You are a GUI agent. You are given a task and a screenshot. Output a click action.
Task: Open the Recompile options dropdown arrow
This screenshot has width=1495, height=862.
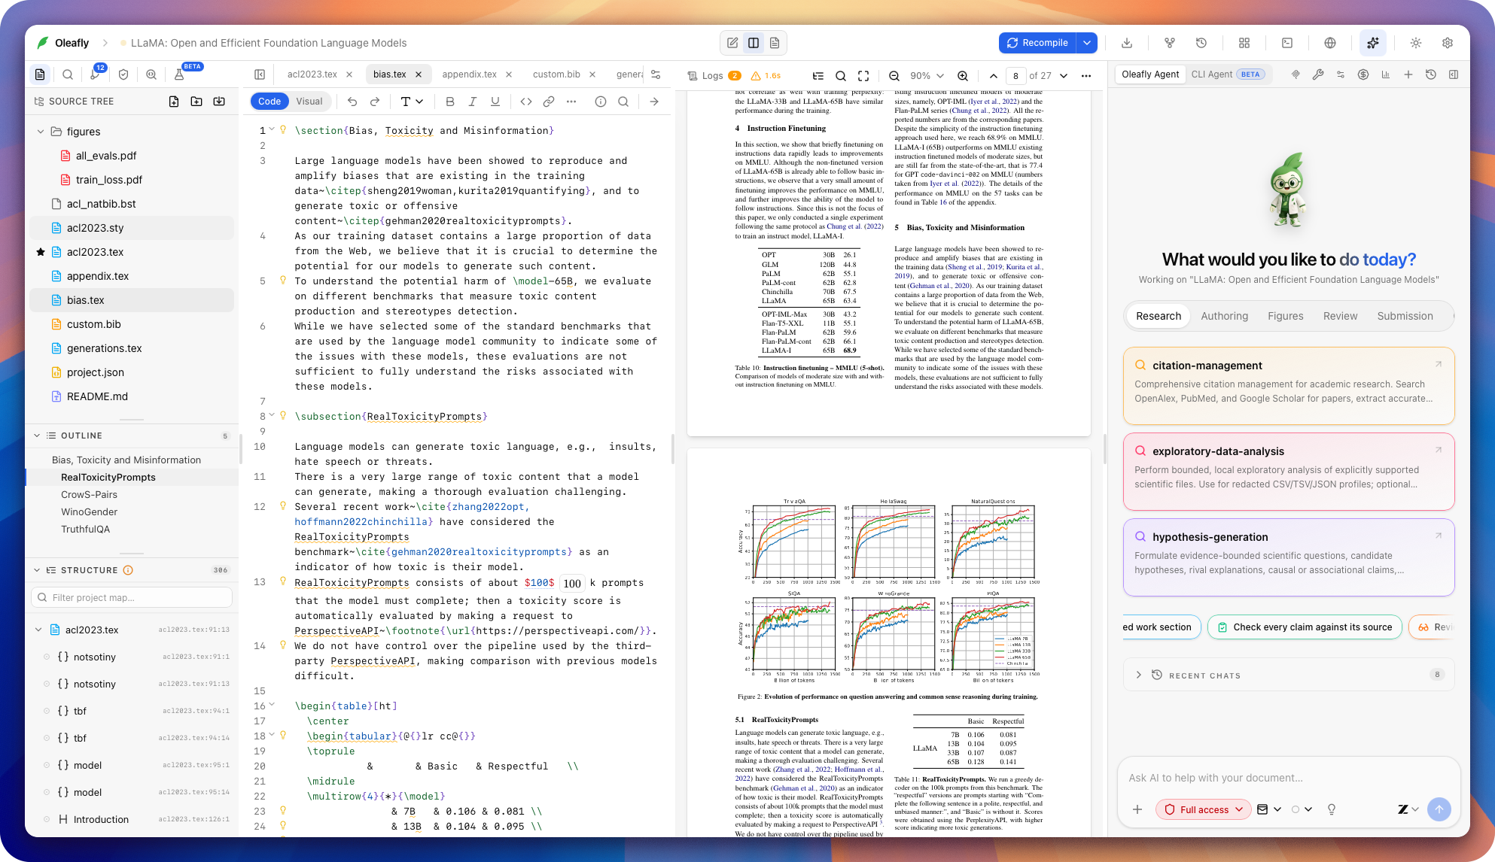pyautogui.click(x=1087, y=43)
